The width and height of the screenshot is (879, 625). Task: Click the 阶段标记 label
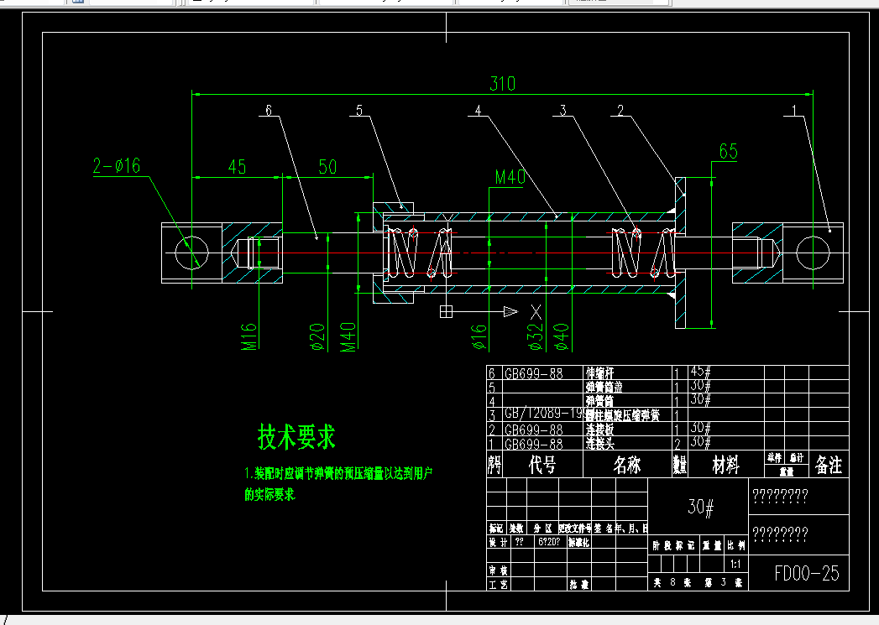tap(672, 545)
